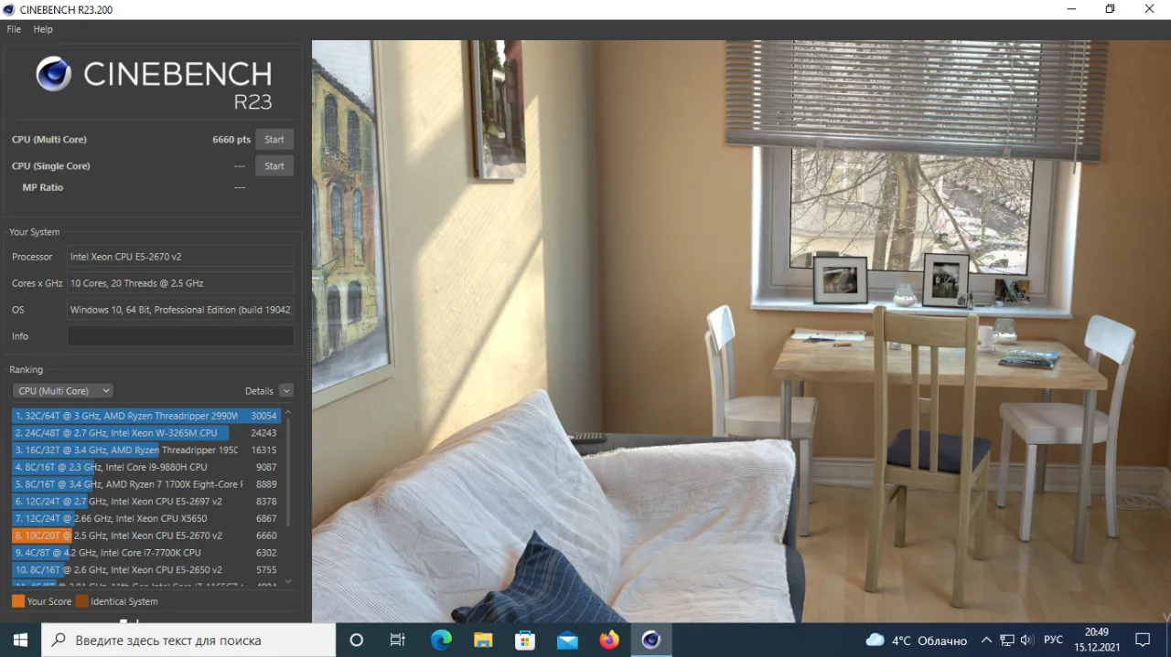Switch input language РУС indicator
1171x657 pixels.
point(1053,640)
